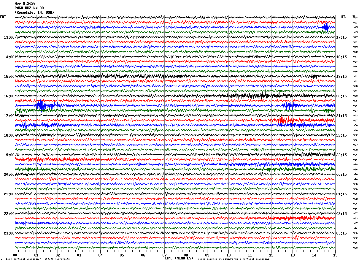Screen dimensions: 359x263
Task: Click minute tick label 09 on axis
Action: (x=207, y=255)
